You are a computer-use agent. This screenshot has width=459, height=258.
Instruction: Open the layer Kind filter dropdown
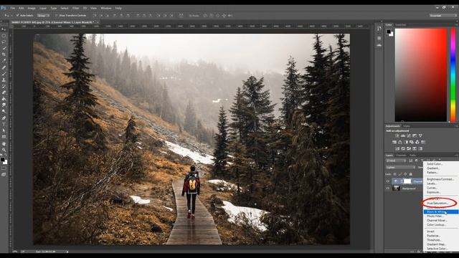(x=396, y=161)
